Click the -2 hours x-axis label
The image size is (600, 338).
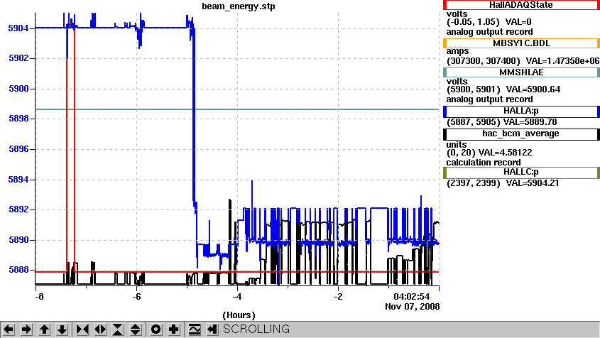click(x=338, y=297)
